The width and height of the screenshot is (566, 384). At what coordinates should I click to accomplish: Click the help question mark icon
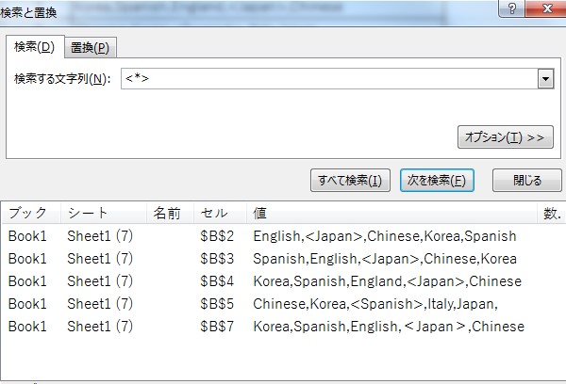click(x=511, y=9)
